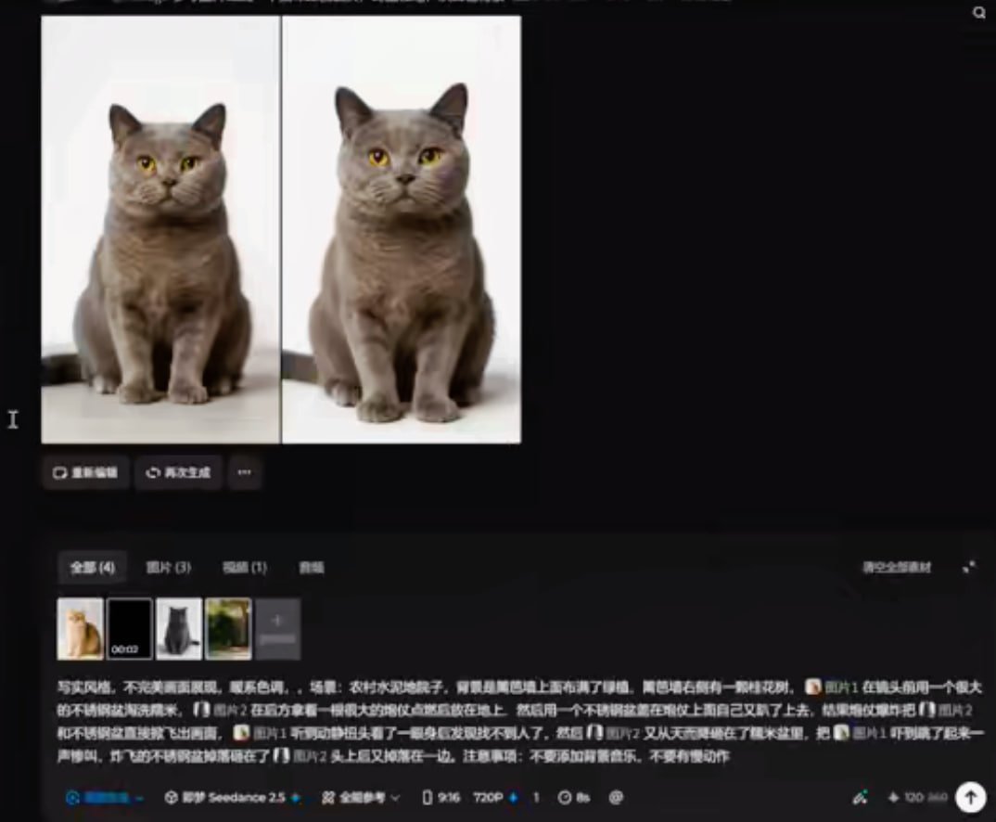Image resolution: width=996 pixels, height=822 pixels.
Task: Click into the prompt text area
Action: coord(519,722)
